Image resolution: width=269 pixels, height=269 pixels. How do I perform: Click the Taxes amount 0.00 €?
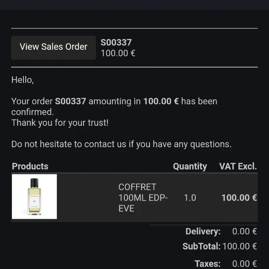(244, 264)
